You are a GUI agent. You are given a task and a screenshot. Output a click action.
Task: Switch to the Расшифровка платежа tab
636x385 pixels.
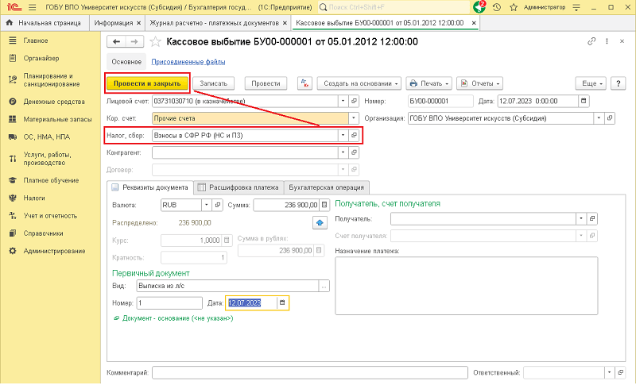[x=238, y=187]
